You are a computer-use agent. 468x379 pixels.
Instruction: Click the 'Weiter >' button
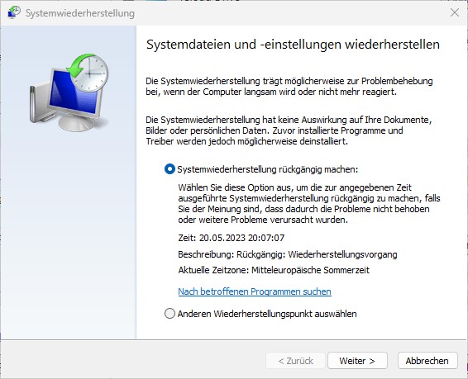point(357,361)
